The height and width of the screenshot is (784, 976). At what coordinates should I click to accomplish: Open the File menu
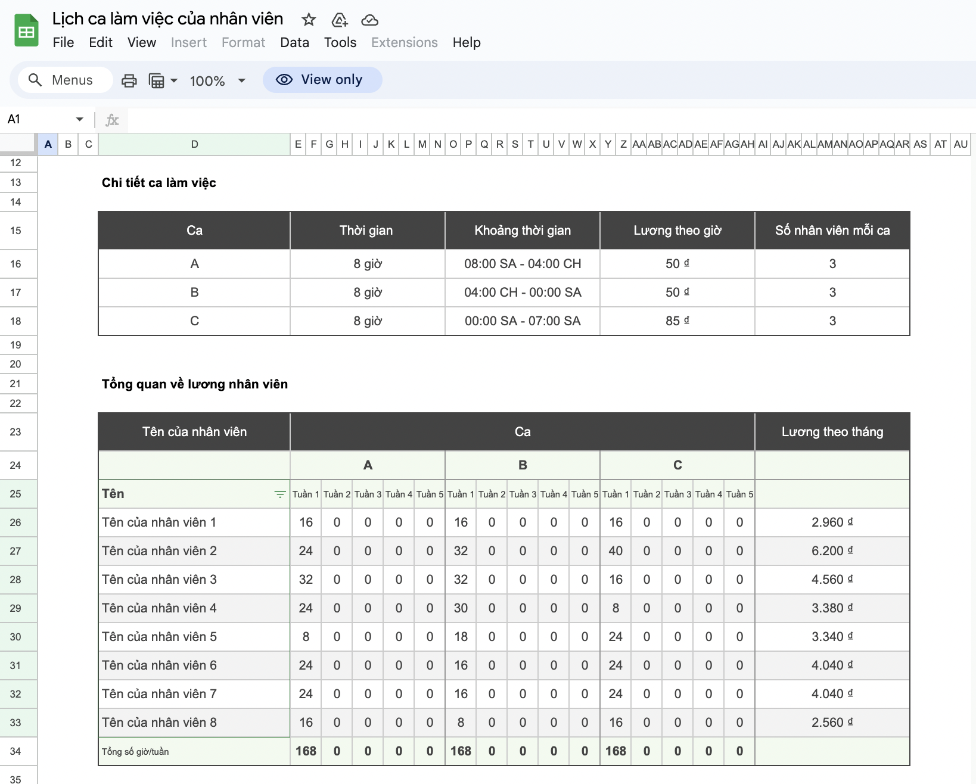pos(63,42)
